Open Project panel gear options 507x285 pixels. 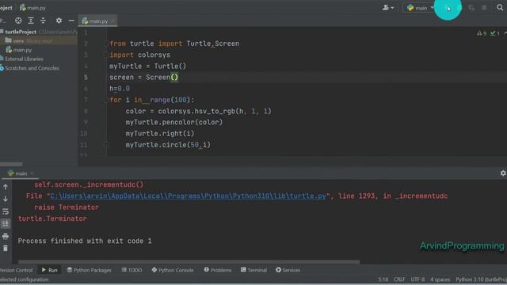[59, 21]
